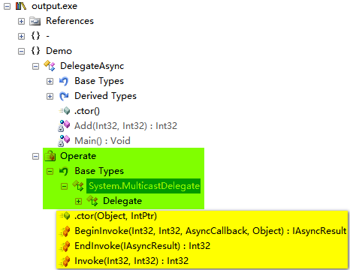Click the System.MulticastDelegate class icon
The height and width of the screenshot is (270, 350).
tap(78, 186)
